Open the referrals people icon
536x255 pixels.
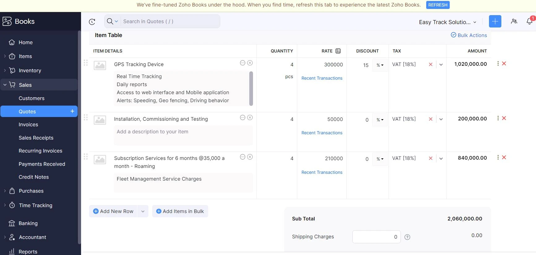(514, 21)
